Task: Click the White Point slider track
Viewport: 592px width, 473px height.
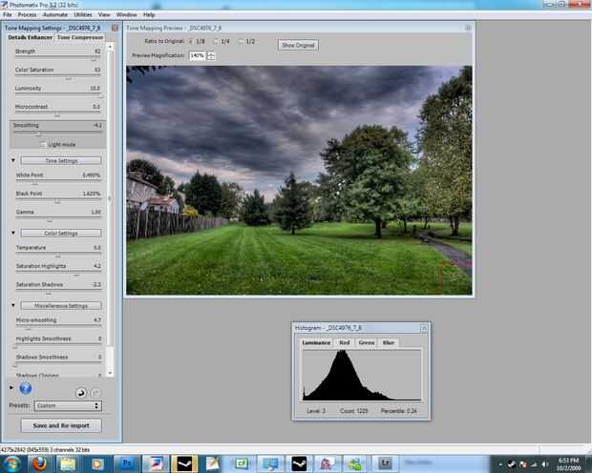Action: (57, 181)
